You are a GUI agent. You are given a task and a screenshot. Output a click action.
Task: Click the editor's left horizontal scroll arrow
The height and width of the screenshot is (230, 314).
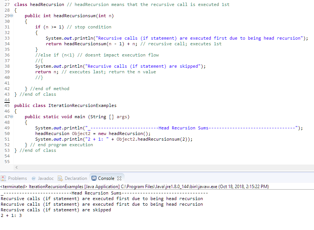(16, 167)
